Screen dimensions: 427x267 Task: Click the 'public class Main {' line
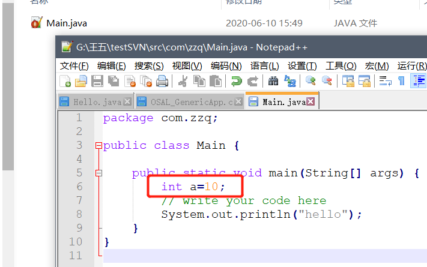click(171, 146)
